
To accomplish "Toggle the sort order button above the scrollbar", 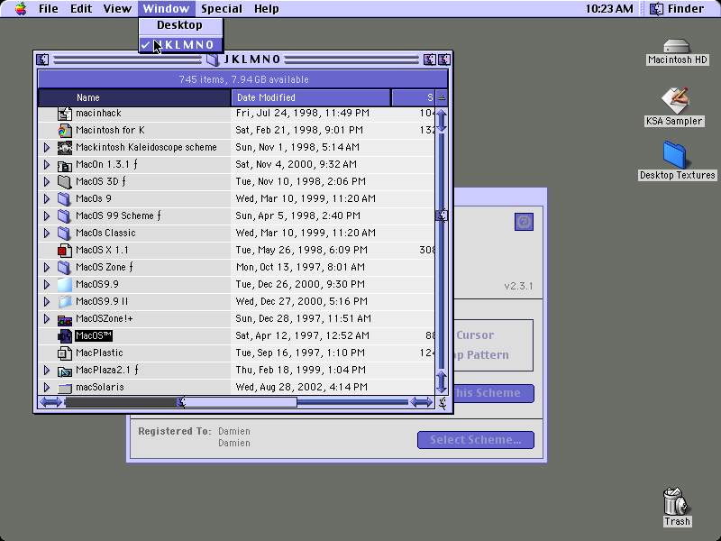I will tap(442, 97).
